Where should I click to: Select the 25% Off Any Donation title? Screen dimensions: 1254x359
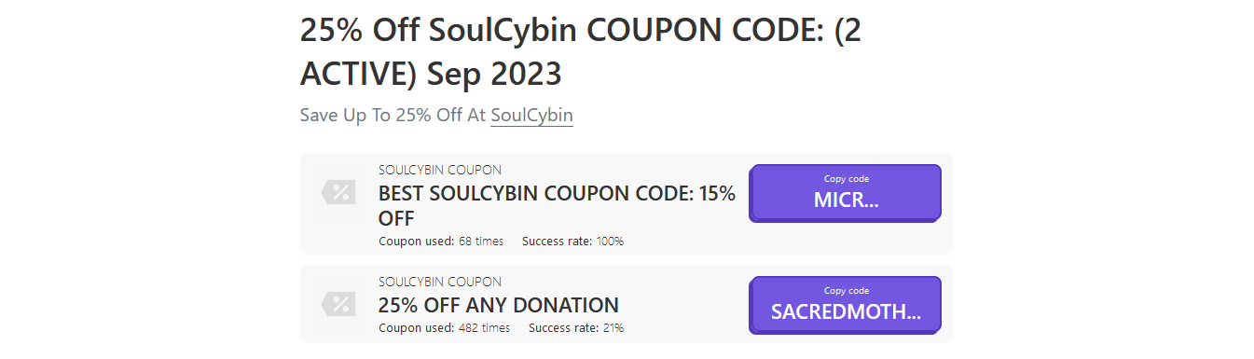coord(498,305)
